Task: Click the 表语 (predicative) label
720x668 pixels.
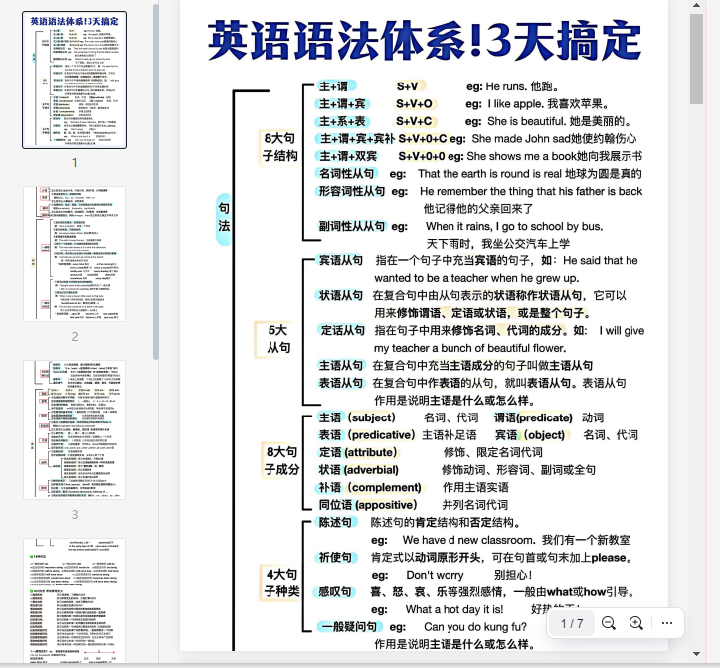Action: pos(367,435)
